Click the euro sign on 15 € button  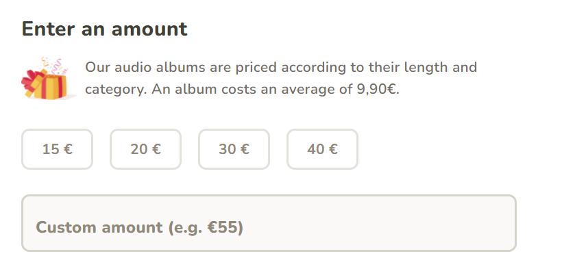68,149
